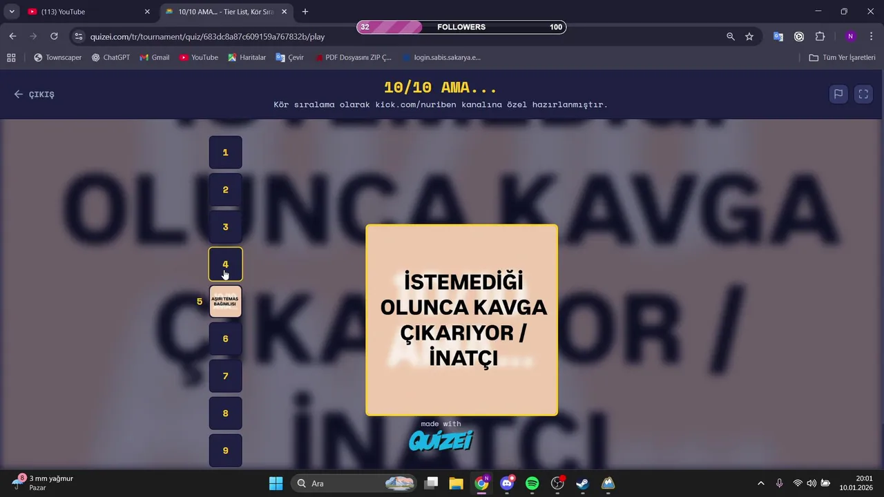
Task: Click the followers progress bar overlay
Action: click(461, 27)
